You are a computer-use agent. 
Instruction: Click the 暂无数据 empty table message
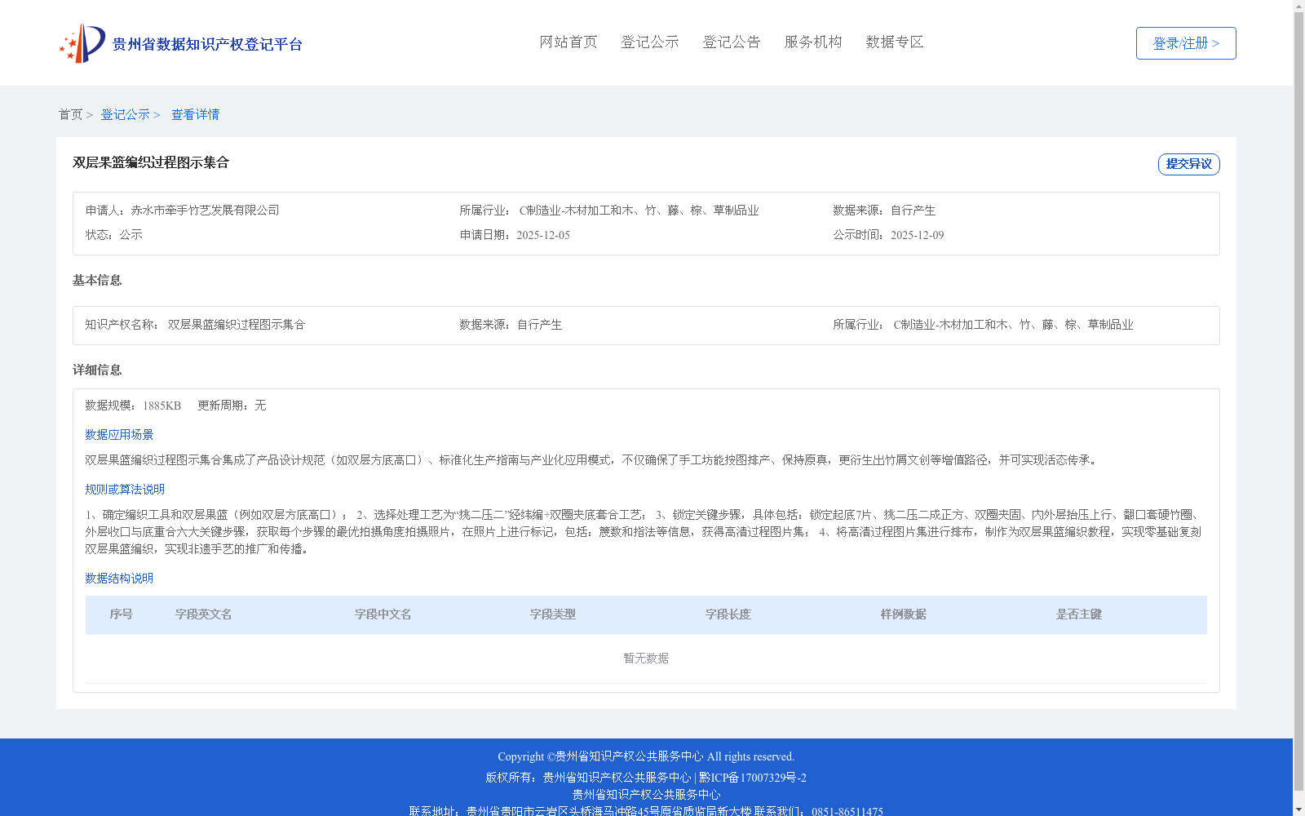(646, 659)
